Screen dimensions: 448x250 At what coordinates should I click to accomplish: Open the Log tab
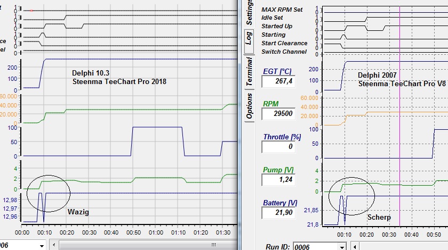[x=249, y=41]
